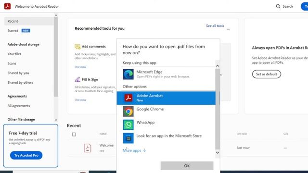Click the dialog scrollbar down arrow
The image size is (308, 173).
coord(218,152)
